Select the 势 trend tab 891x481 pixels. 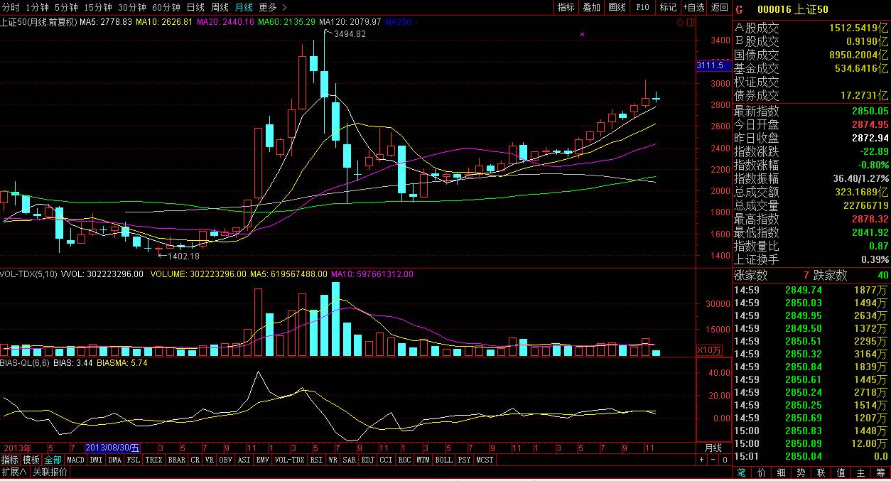[801, 472]
